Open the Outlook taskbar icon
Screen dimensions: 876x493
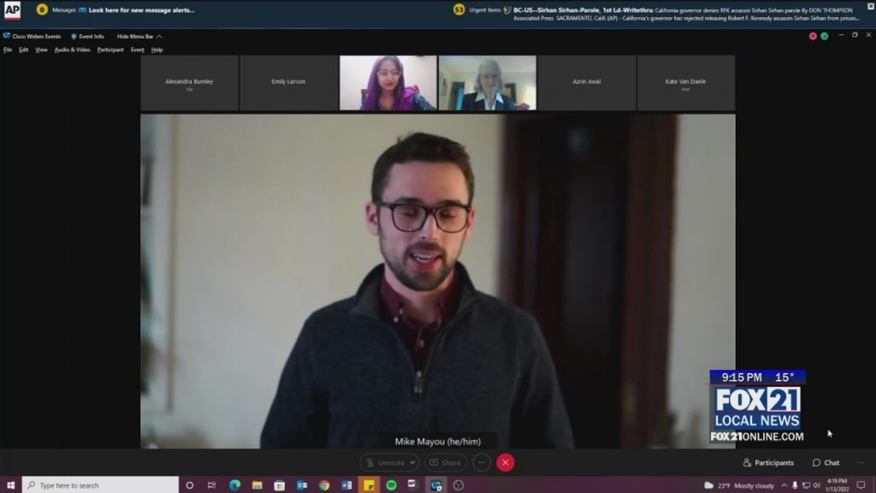302,485
